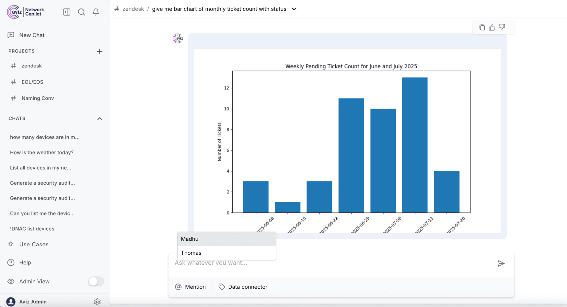Open the chat title dropdown
Screen dimensions: 567x307
point(294,9)
